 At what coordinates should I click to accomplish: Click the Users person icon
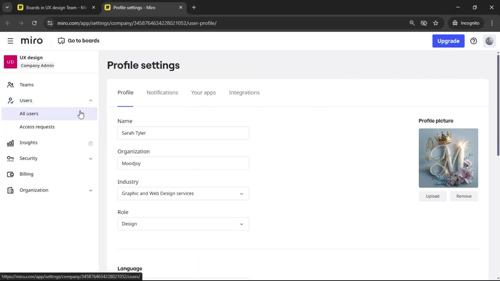pyautogui.click(x=10, y=101)
